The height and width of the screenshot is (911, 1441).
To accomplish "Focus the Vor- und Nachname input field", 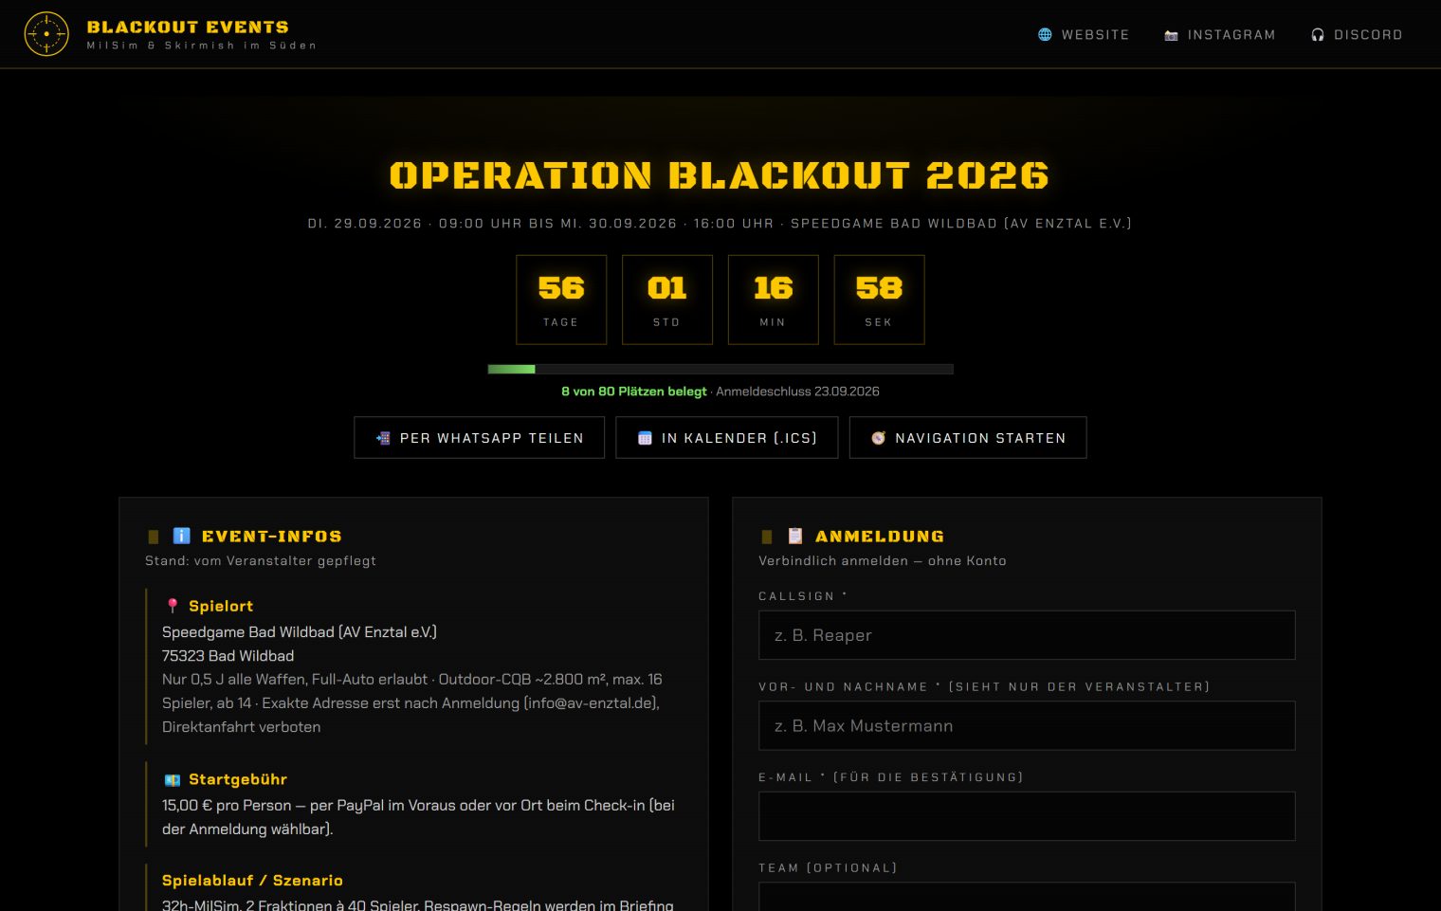I will [1027, 726].
